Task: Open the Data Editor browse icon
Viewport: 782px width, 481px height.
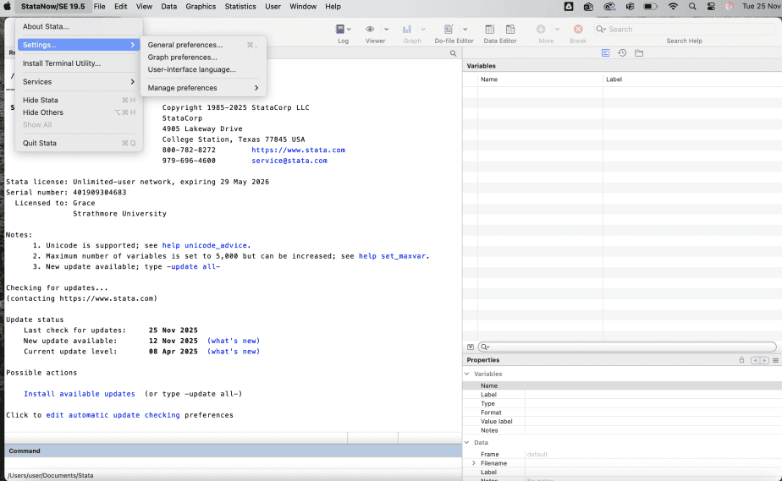Action: pyautogui.click(x=510, y=30)
